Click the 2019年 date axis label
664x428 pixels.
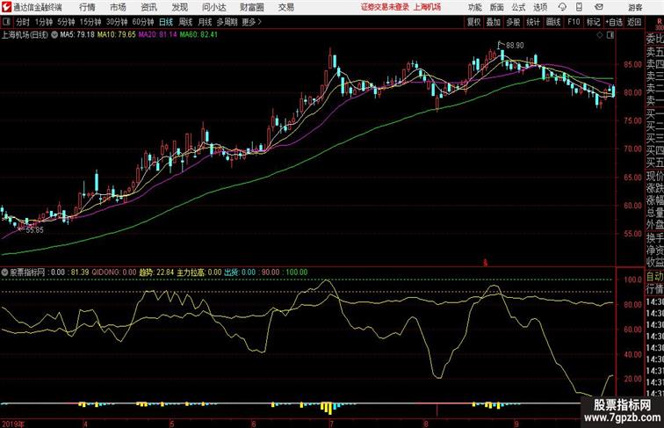click(13, 424)
